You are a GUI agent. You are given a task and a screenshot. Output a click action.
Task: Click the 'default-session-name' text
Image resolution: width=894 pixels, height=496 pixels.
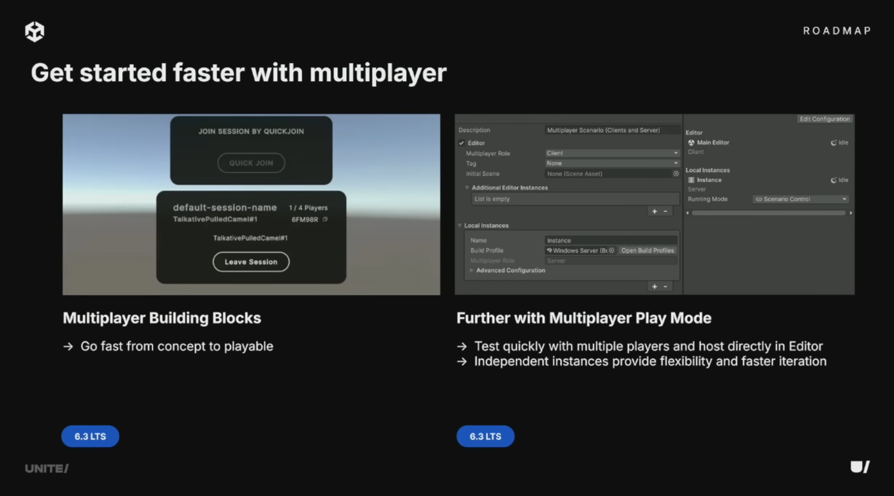pos(225,207)
